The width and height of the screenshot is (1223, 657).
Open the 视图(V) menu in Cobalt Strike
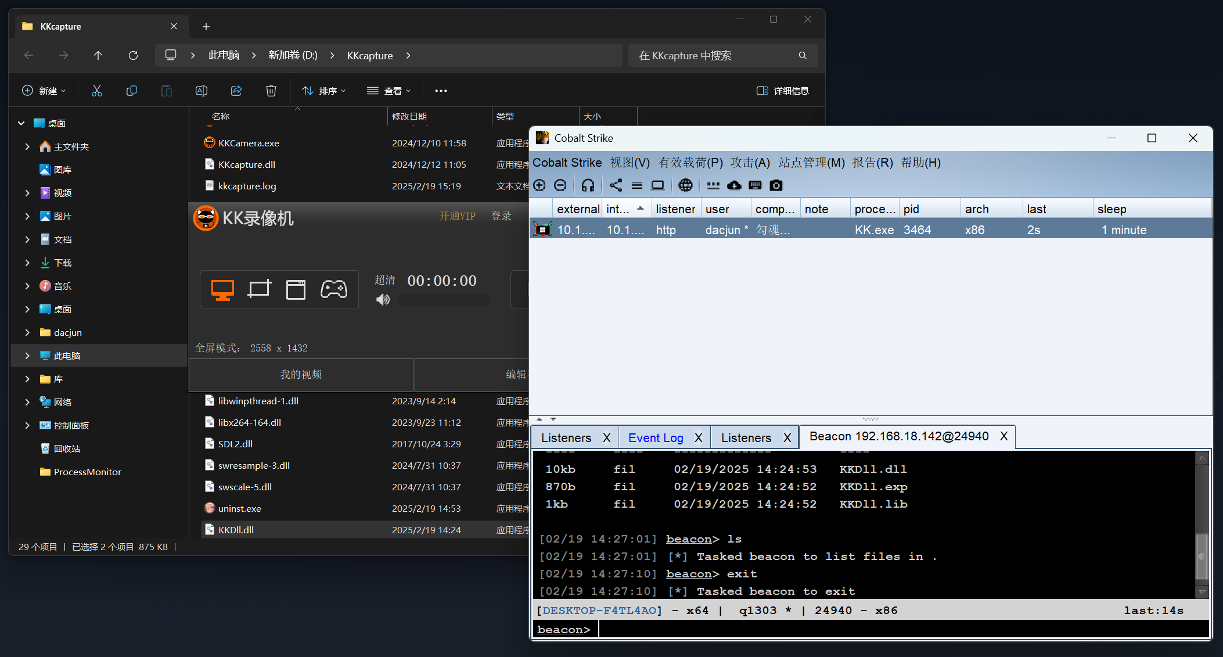[630, 163]
